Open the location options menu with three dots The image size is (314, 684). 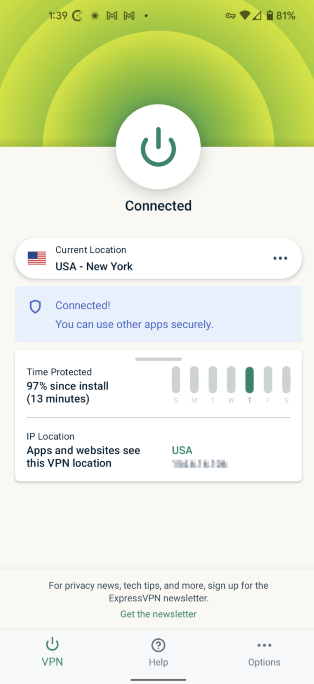click(280, 258)
